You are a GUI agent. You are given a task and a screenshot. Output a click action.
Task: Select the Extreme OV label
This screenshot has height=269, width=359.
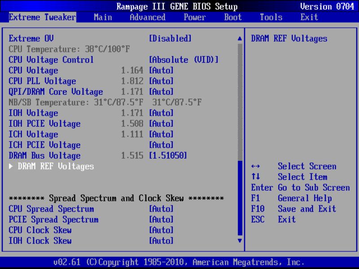point(31,39)
